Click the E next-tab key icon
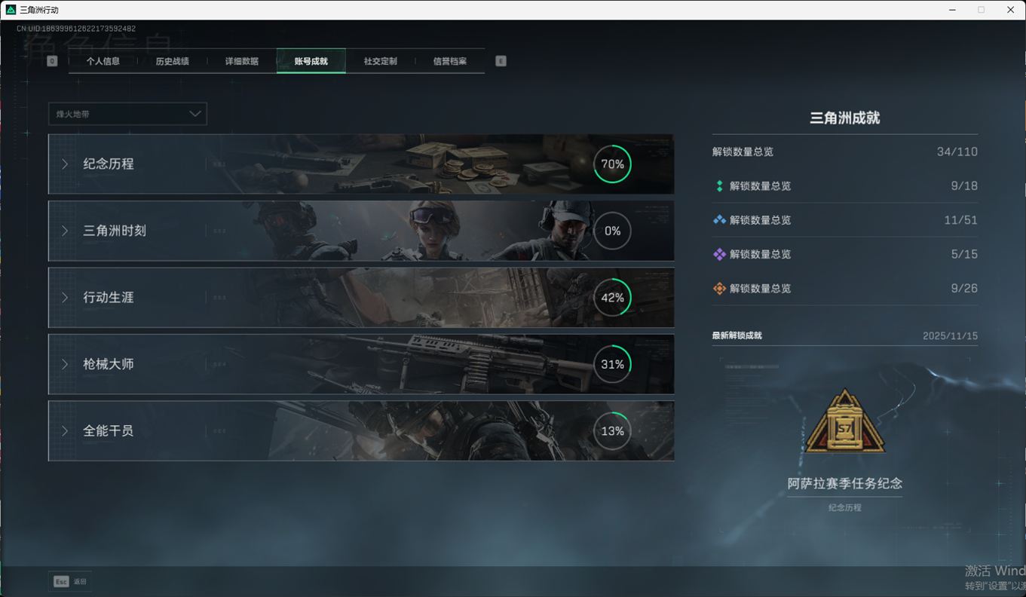 point(501,61)
